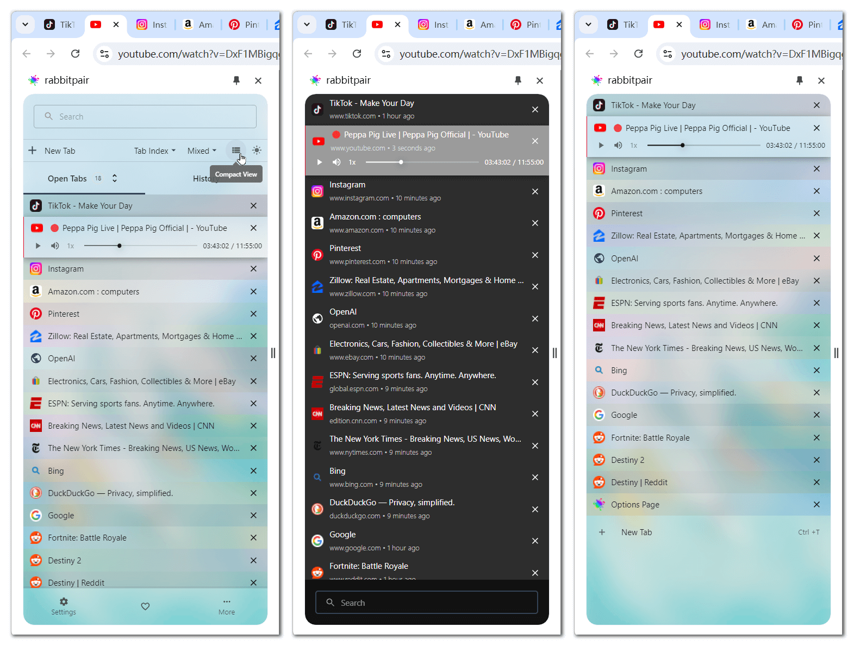Click eBay icon in right panel list
Screen dimensions: 854x646
pos(599,280)
